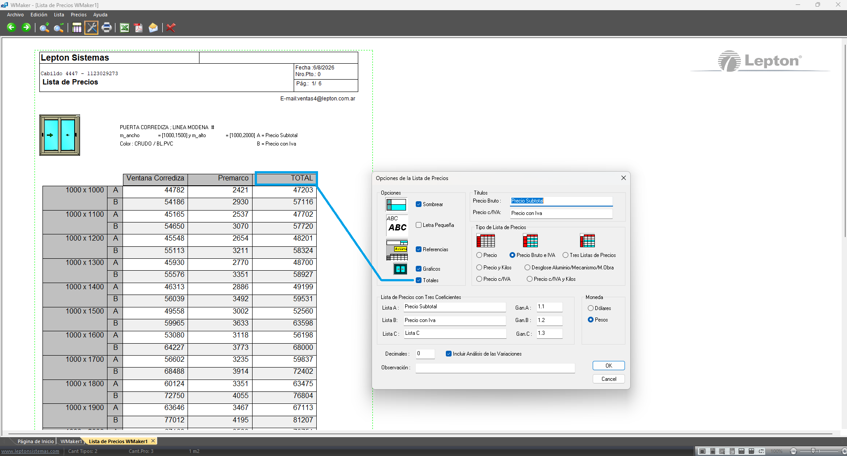Open the Lista menu
Image resolution: width=847 pixels, height=456 pixels.
pyautogui.click(x=59, y=15)
